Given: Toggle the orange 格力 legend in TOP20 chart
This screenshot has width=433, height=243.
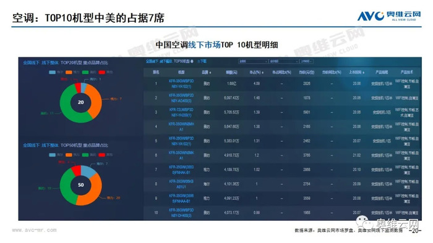Looking at the screenshot, I should 72,72.
